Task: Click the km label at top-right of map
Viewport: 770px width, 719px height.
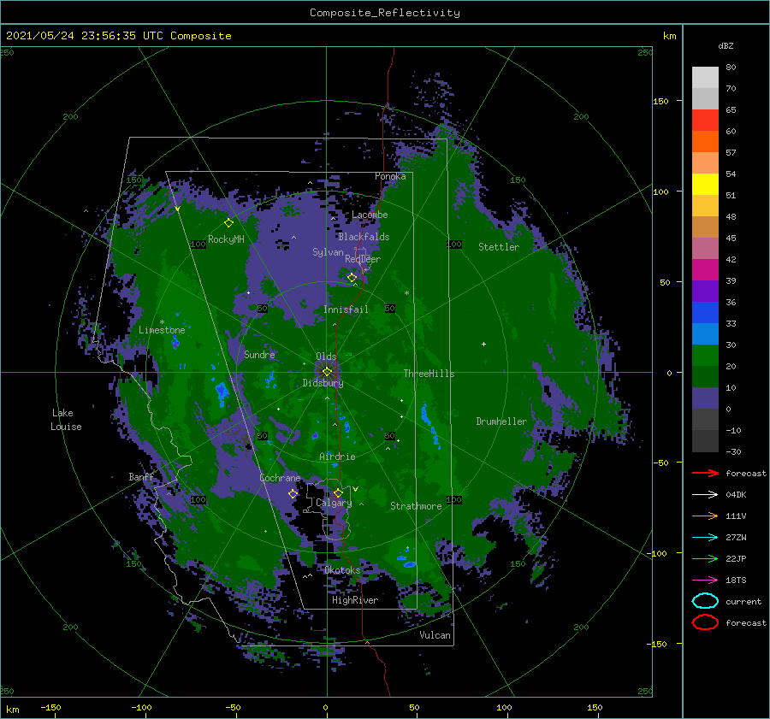Action: point(669,36)
